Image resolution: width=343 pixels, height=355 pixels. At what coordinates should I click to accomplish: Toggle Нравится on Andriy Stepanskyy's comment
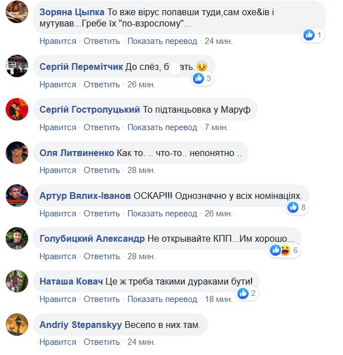coord(58,342)
